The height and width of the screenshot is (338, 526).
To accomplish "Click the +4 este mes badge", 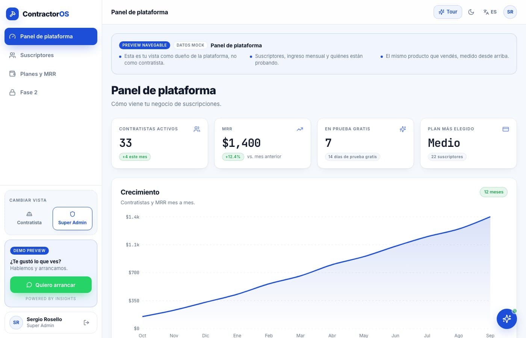I will [x=135, y=157].
